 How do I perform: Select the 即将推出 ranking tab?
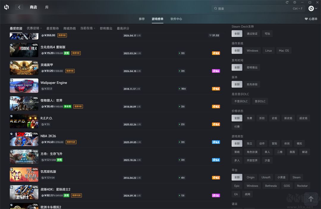[106, 28]
